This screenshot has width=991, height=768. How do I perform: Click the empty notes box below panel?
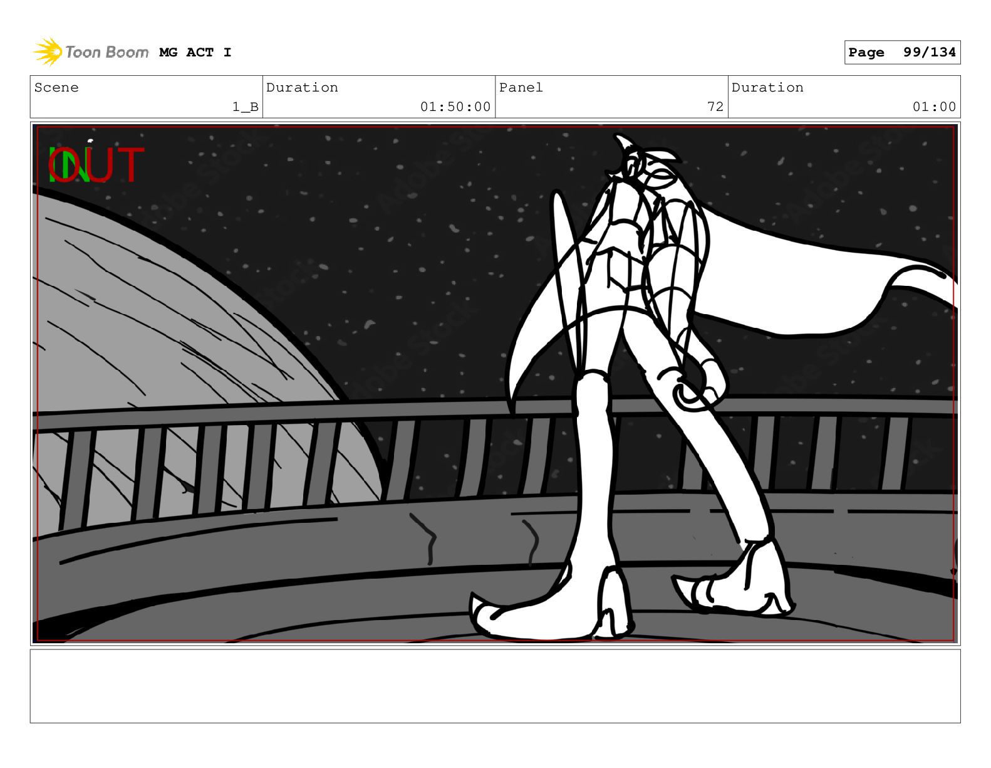point(495,686)
